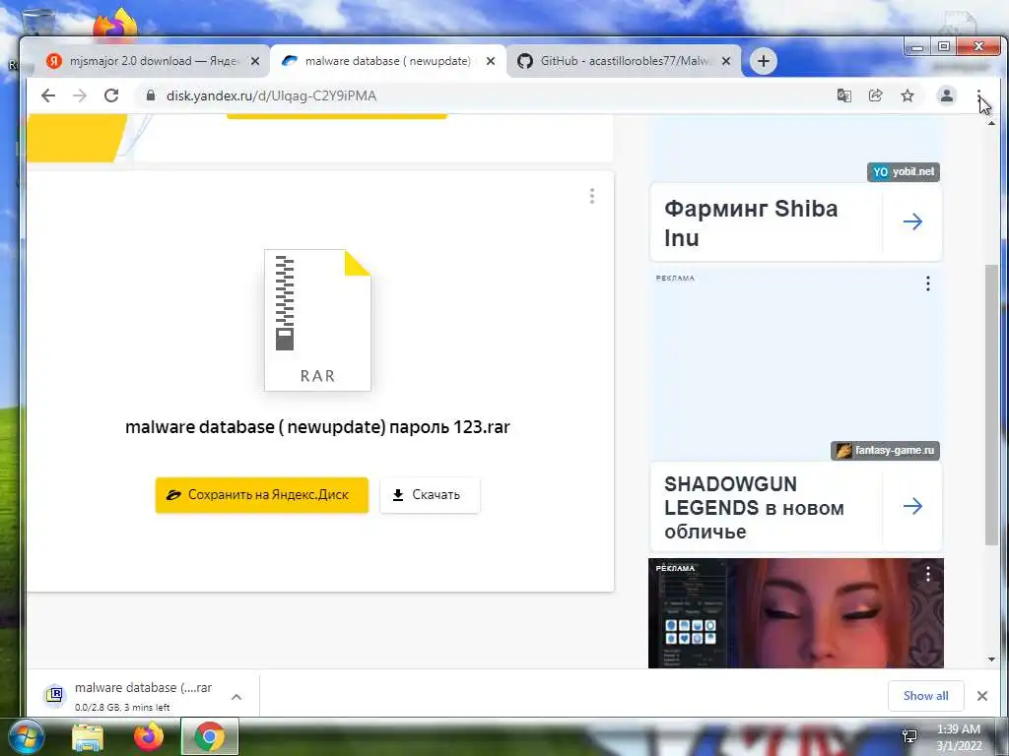The image size is (1009, 756).
Task: Click the Firefox desktop shortcut icon
Action: coord(114,24)
